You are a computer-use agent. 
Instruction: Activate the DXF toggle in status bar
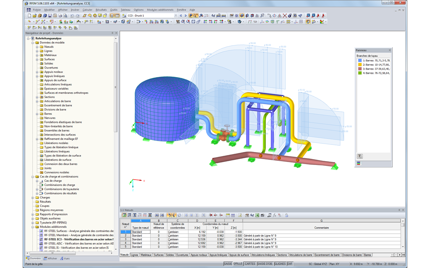click(290, 265)
